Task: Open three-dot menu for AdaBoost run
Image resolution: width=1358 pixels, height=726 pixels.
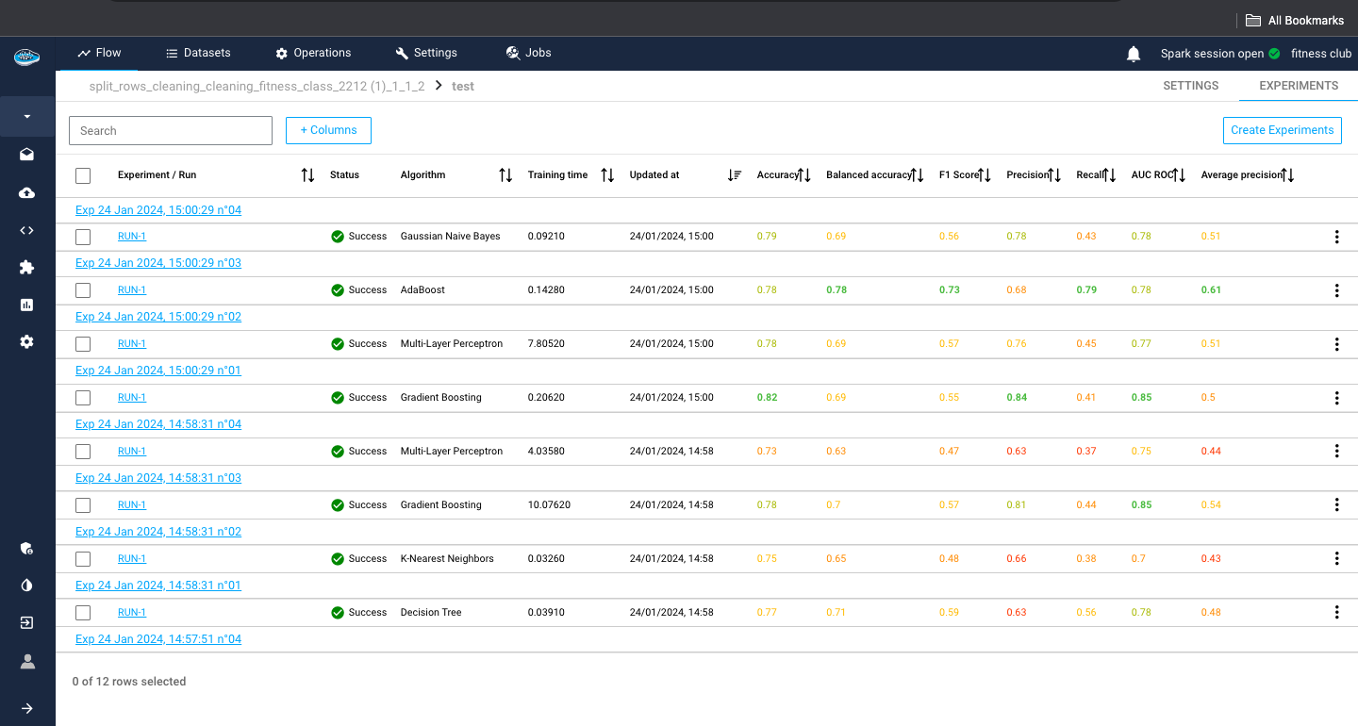Action: (x=1336, y=290)
